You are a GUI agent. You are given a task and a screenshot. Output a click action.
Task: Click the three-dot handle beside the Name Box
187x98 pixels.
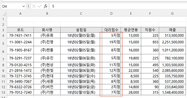(28, 6)
